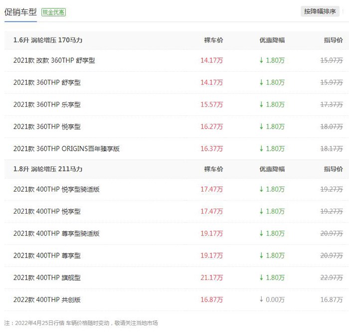Click the 21.17万 bare car price
349x334 pixels.
[x=212, y=278]
